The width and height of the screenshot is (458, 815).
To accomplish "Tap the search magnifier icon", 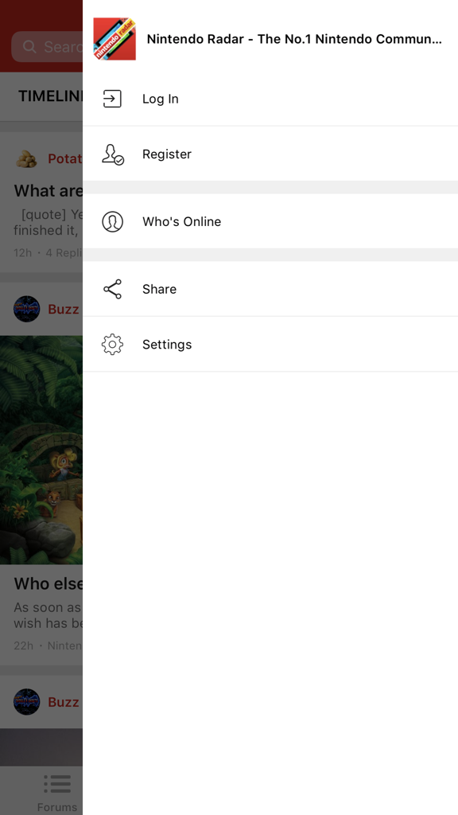I will point(29,47).
